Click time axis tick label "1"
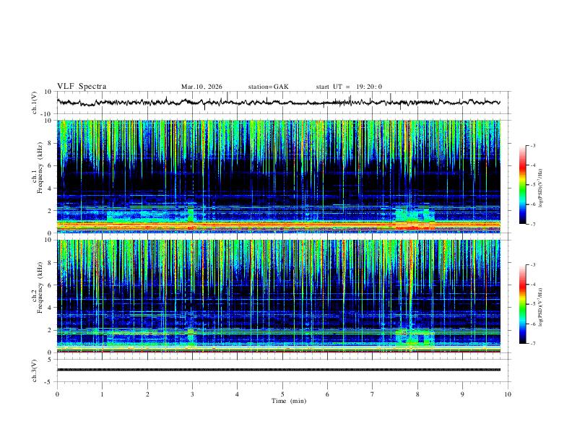 [x=103, y=394]
